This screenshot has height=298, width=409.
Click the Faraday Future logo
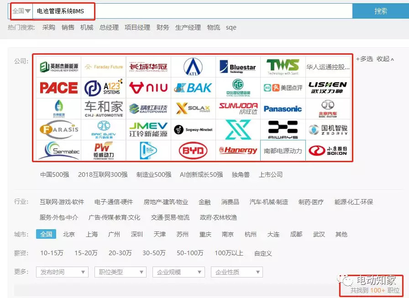click(104, 67)
